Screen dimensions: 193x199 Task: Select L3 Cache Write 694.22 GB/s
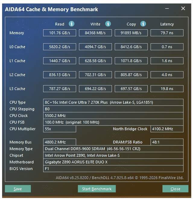95,89
